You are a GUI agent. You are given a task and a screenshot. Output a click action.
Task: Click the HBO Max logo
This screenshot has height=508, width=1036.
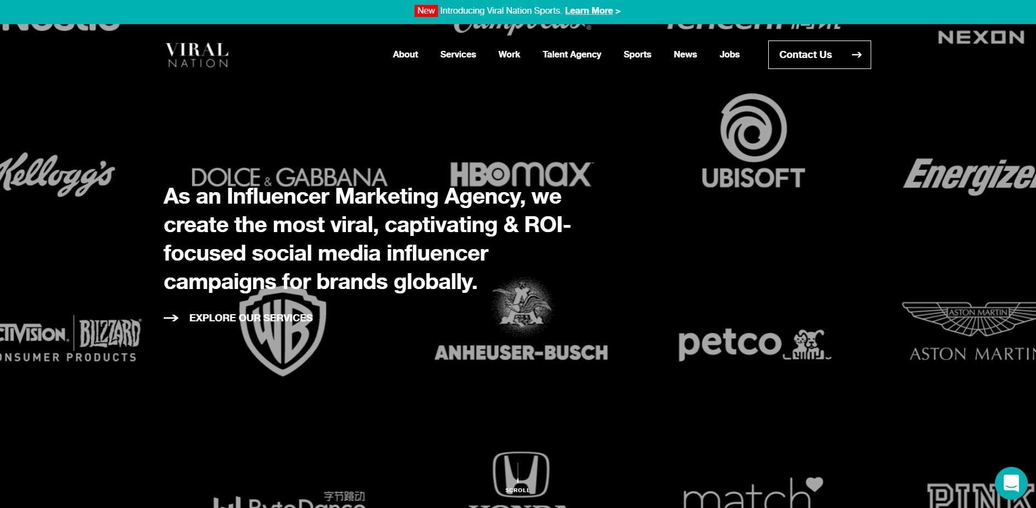(521, 175)
